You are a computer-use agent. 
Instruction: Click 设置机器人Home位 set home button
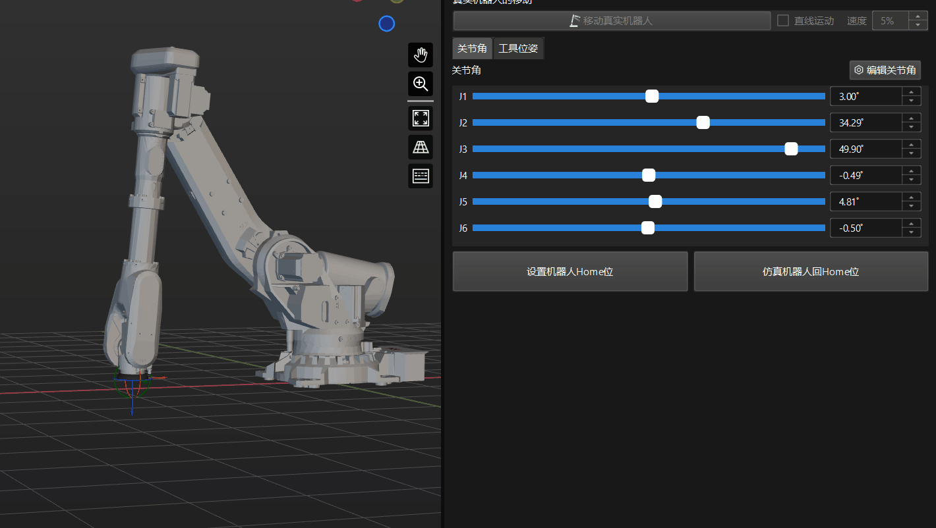click(570, 271)
